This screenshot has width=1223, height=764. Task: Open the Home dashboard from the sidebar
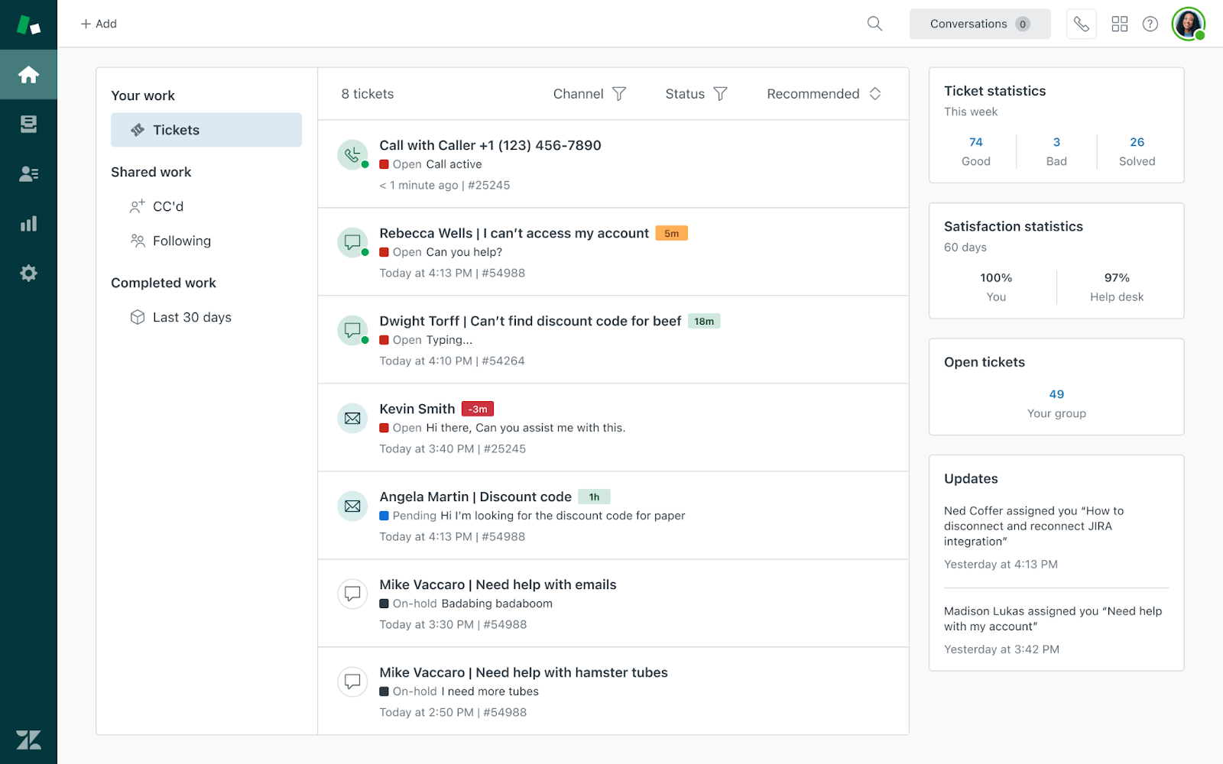(x=28, y=74)
